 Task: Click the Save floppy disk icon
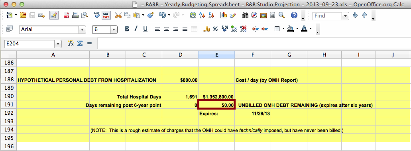(x=32, y=15)
